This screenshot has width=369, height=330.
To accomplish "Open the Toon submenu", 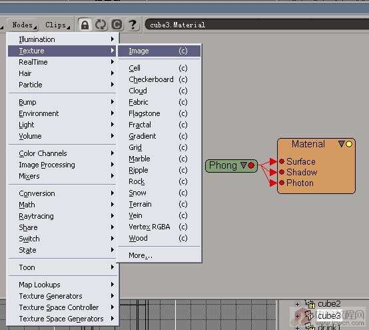I will [x=63, y=267].
